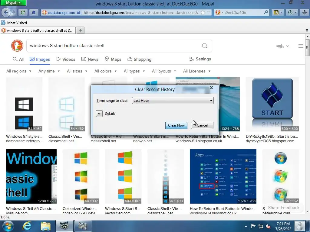Click the browser Back arrow button
This screenshot has width=310, height=232.
click(6, 12)
